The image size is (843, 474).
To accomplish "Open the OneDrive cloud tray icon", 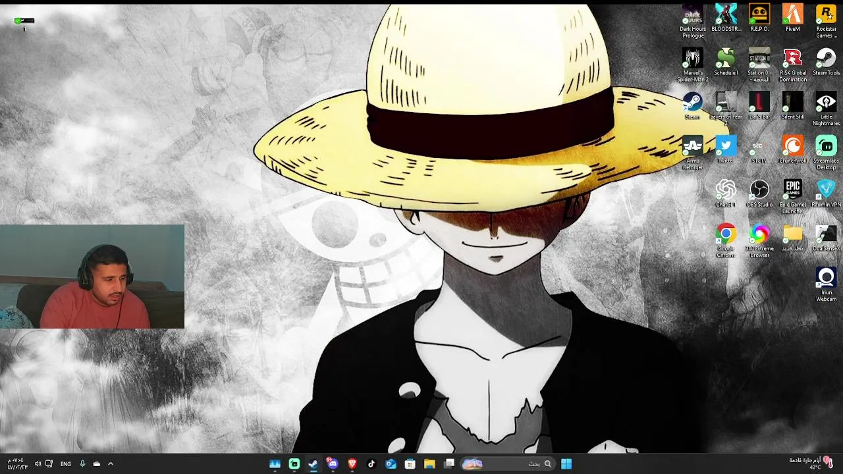I will pyautogui.click(x=96, y=463).
